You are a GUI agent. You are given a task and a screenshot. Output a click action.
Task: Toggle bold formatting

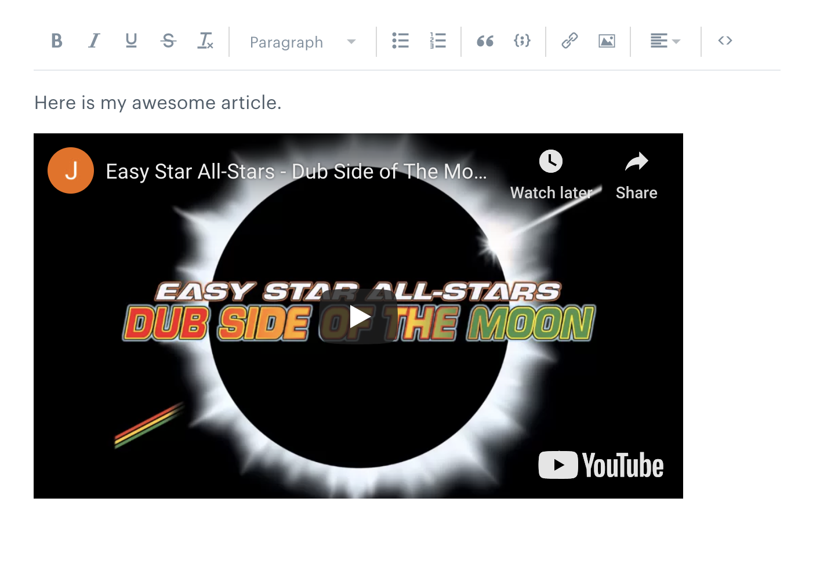[57, 41]
